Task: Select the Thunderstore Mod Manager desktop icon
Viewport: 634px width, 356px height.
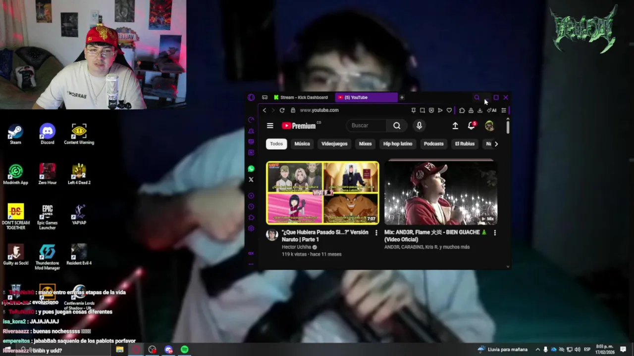Action: pyautogui.click(x=48, y=257)
